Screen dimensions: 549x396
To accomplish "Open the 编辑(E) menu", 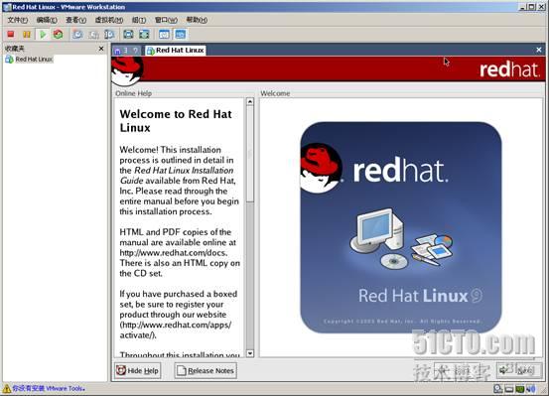I will click(x=47, y=20).
